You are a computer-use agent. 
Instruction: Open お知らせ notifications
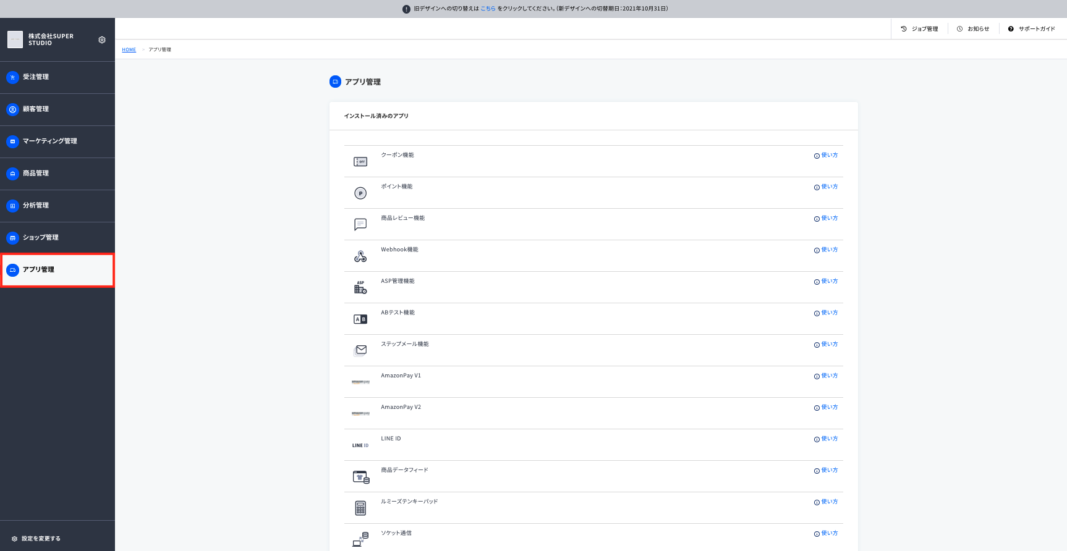973,29
